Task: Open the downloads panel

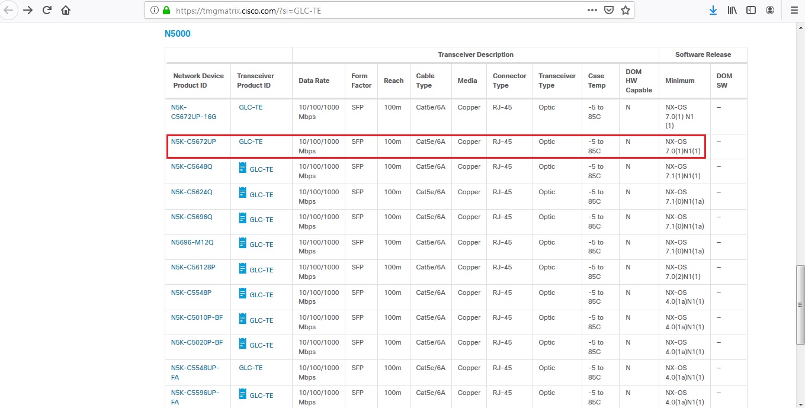Action: [x=713, y=9]
